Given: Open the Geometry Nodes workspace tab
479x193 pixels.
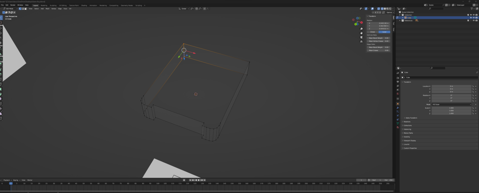Looking at the screenshot, I should 127,6.
